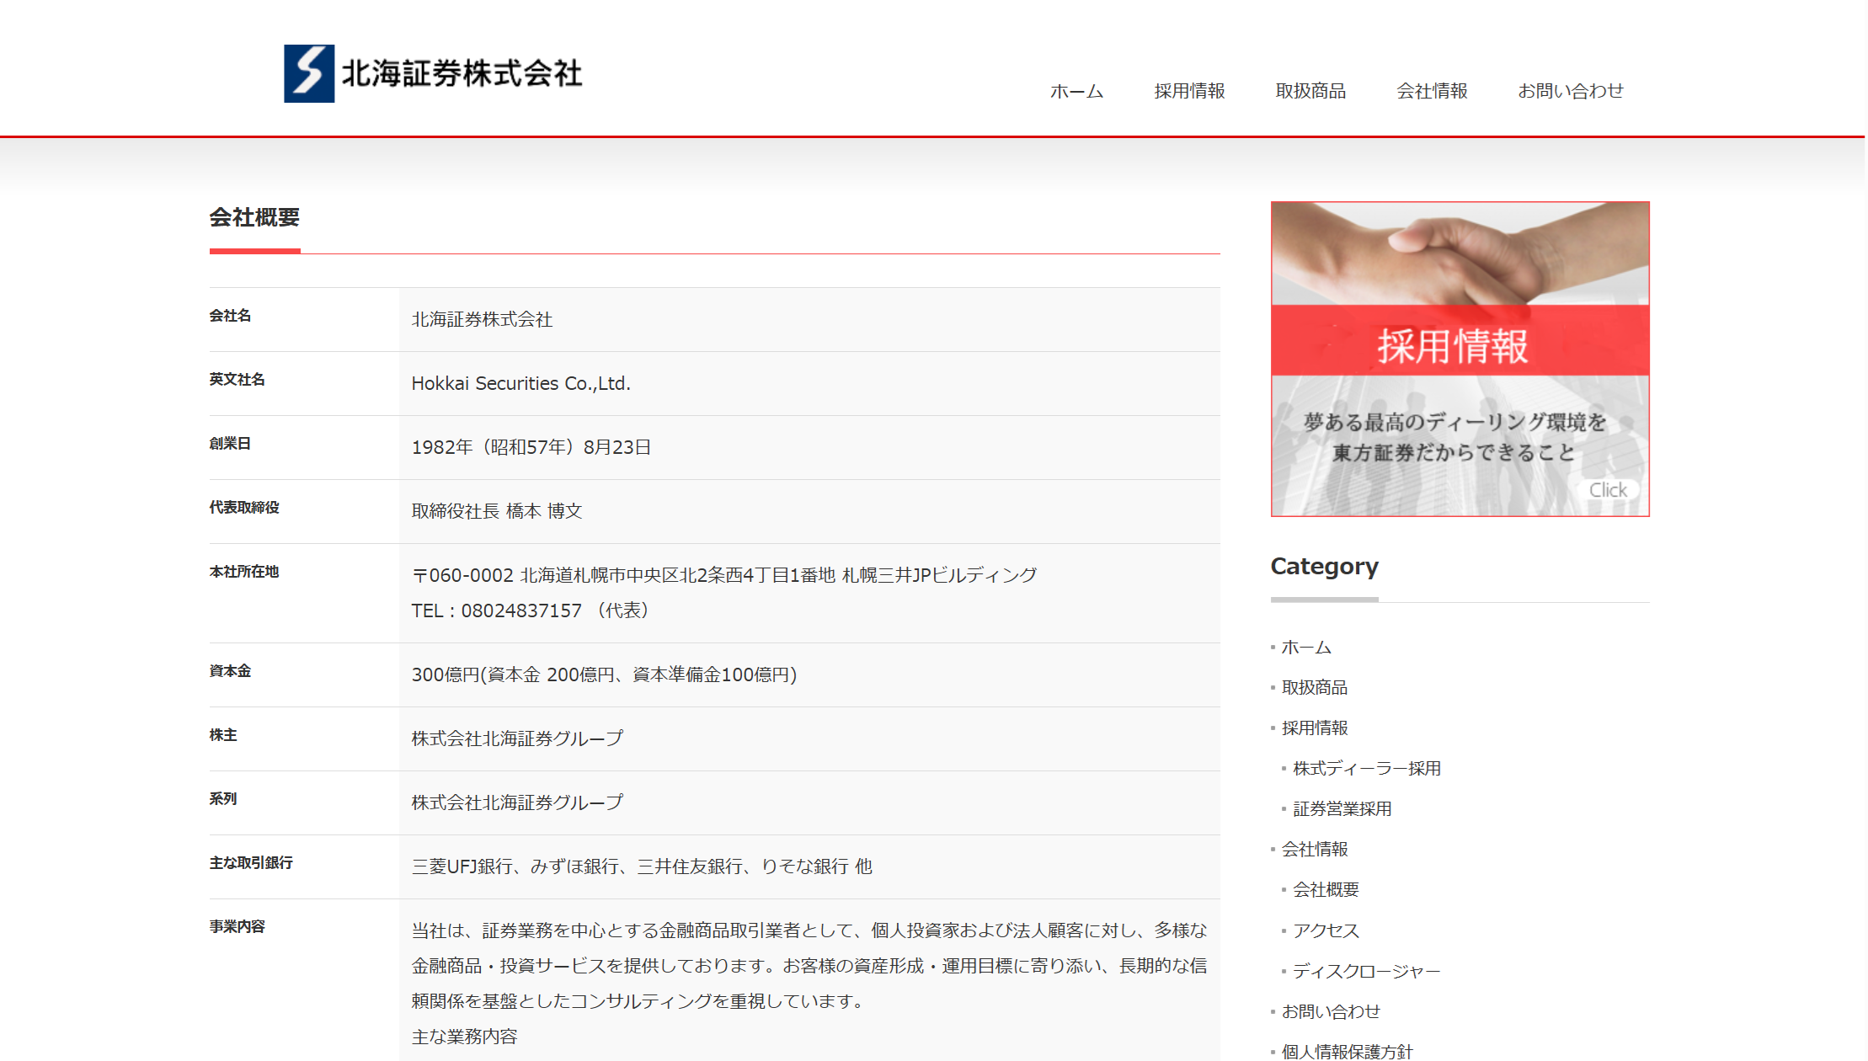This screenshot has height=1061, width=1868.
Task: Click the 株主 row value 株式会社北海証券グループ
Action: 517,739
